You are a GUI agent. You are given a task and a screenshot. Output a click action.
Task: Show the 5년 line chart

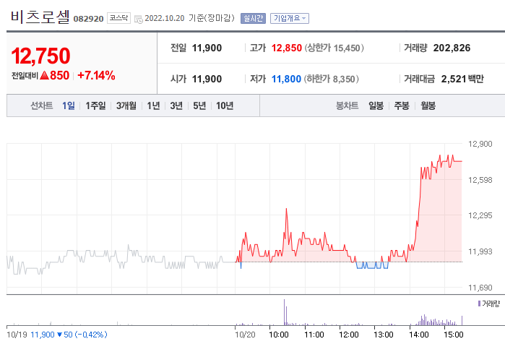pyautogui.click(x=199, y=105)
